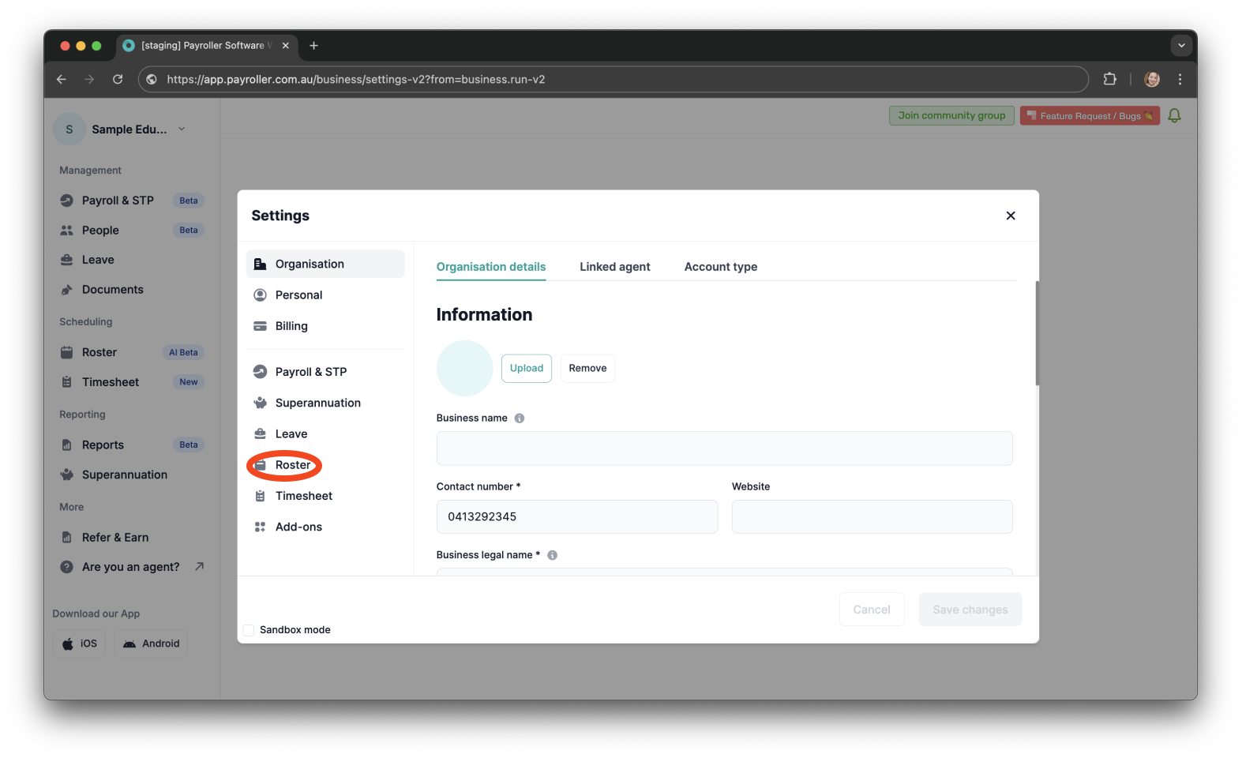Close the Payroller browser tab
The width and height of the screenshot is (1242, 758).
coord(286,46)
